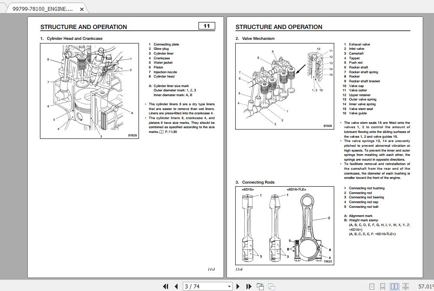Viewport: 434px width, 291px height.
Task: Open the page number dropdown arrow
Action: [x=229, y=286]
